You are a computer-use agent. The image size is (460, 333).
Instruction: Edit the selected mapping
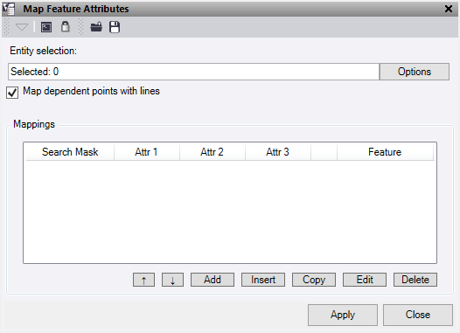365,280
